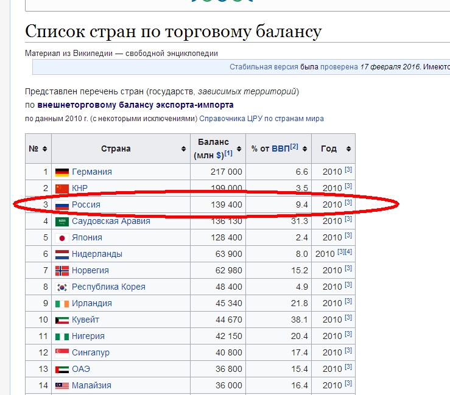Screen dimensions: 450x395
Task: Click the Saudi Arabia flag icon
Action: [62, 222]
